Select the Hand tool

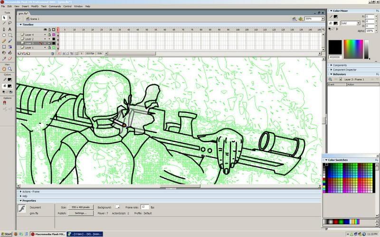4,69
